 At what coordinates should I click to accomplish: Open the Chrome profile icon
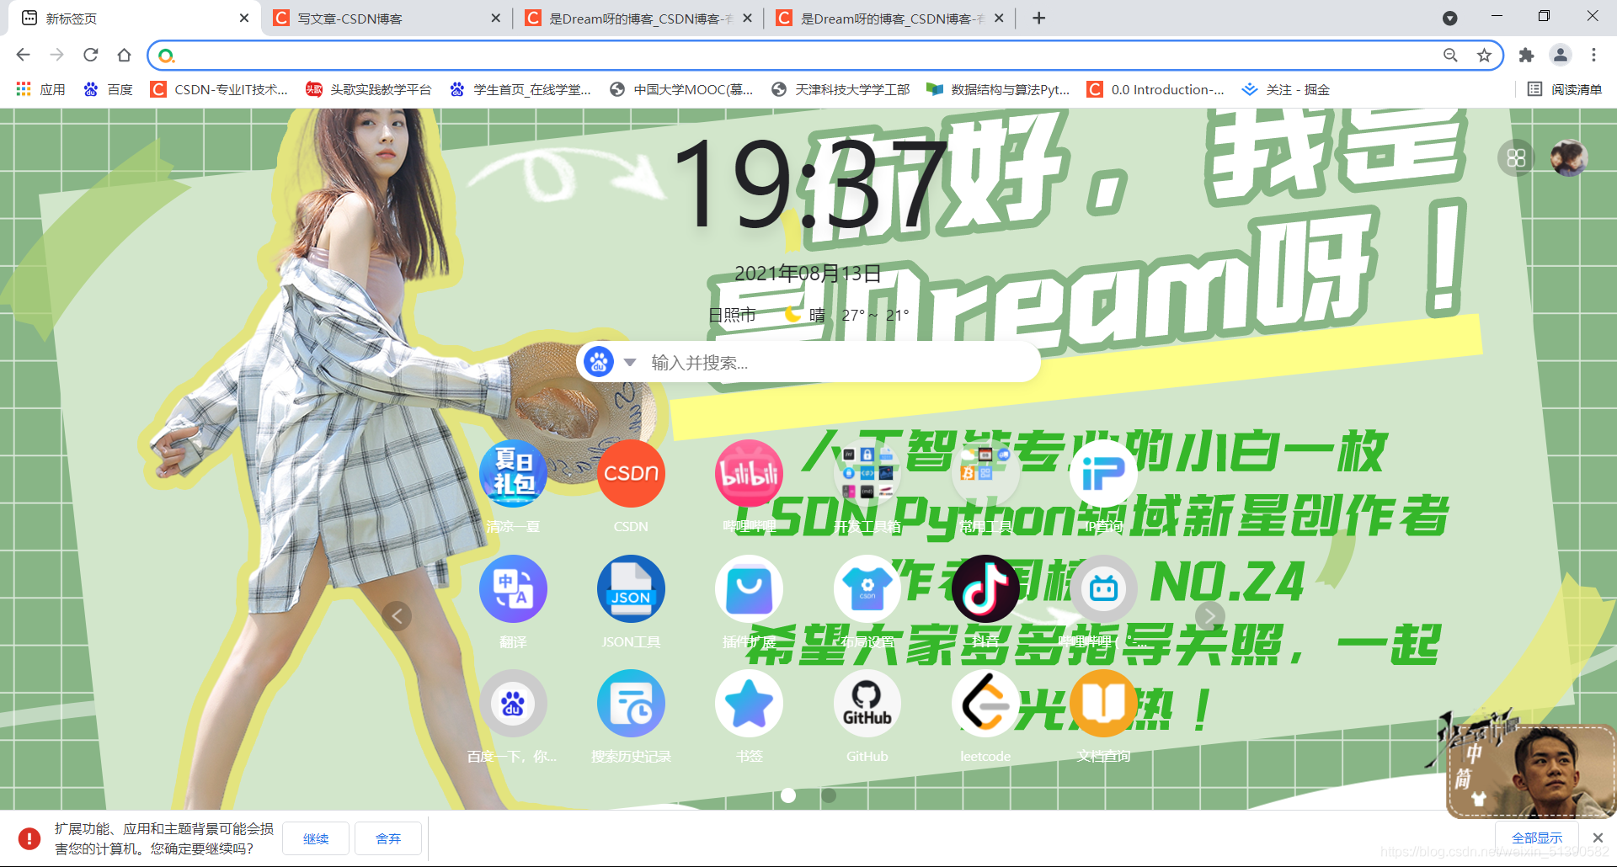point(1561,56)
